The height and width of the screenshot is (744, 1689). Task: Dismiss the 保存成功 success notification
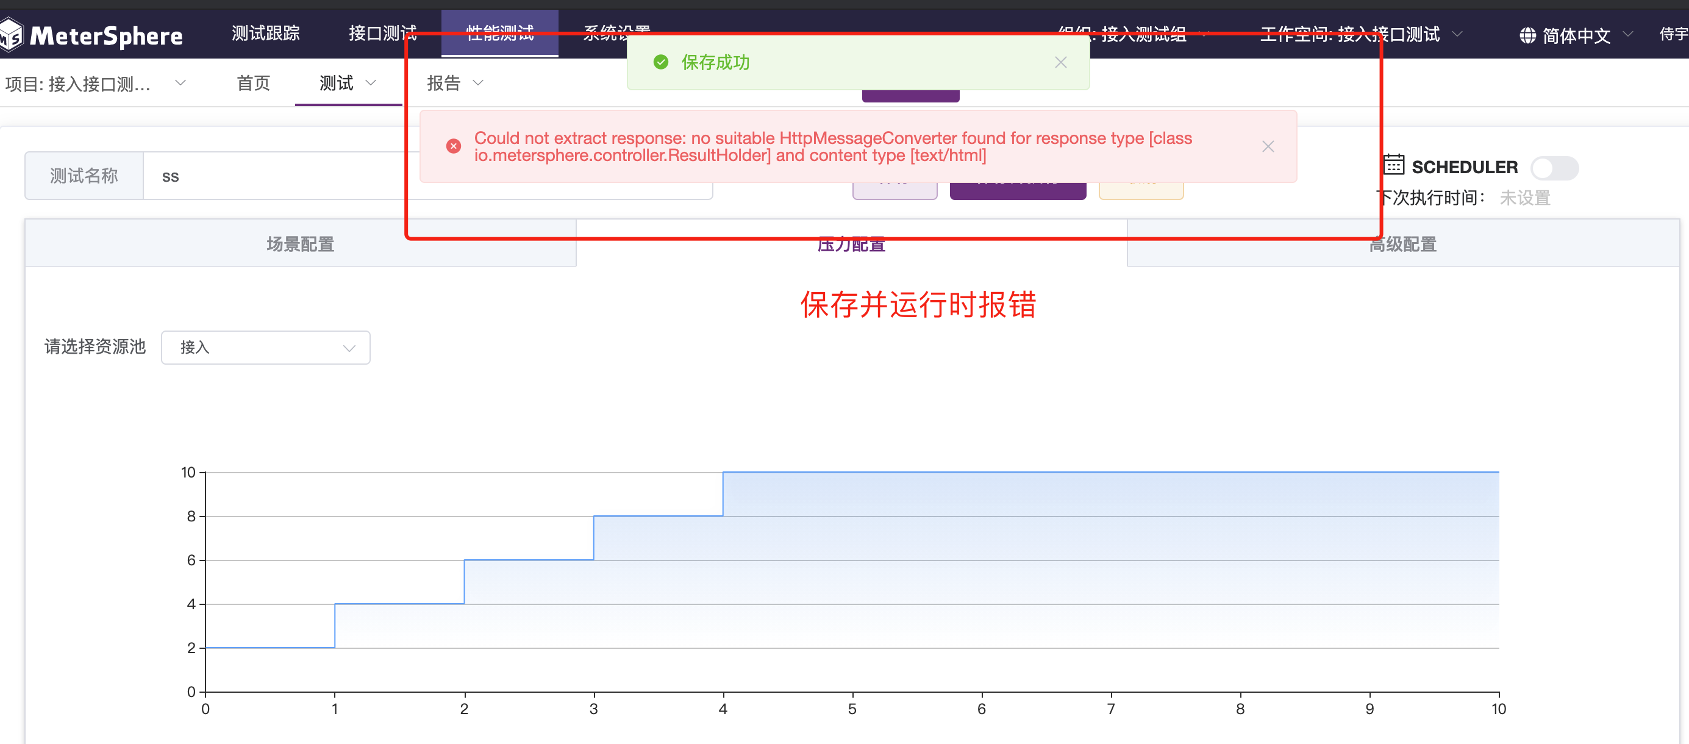click(1060, 62)
